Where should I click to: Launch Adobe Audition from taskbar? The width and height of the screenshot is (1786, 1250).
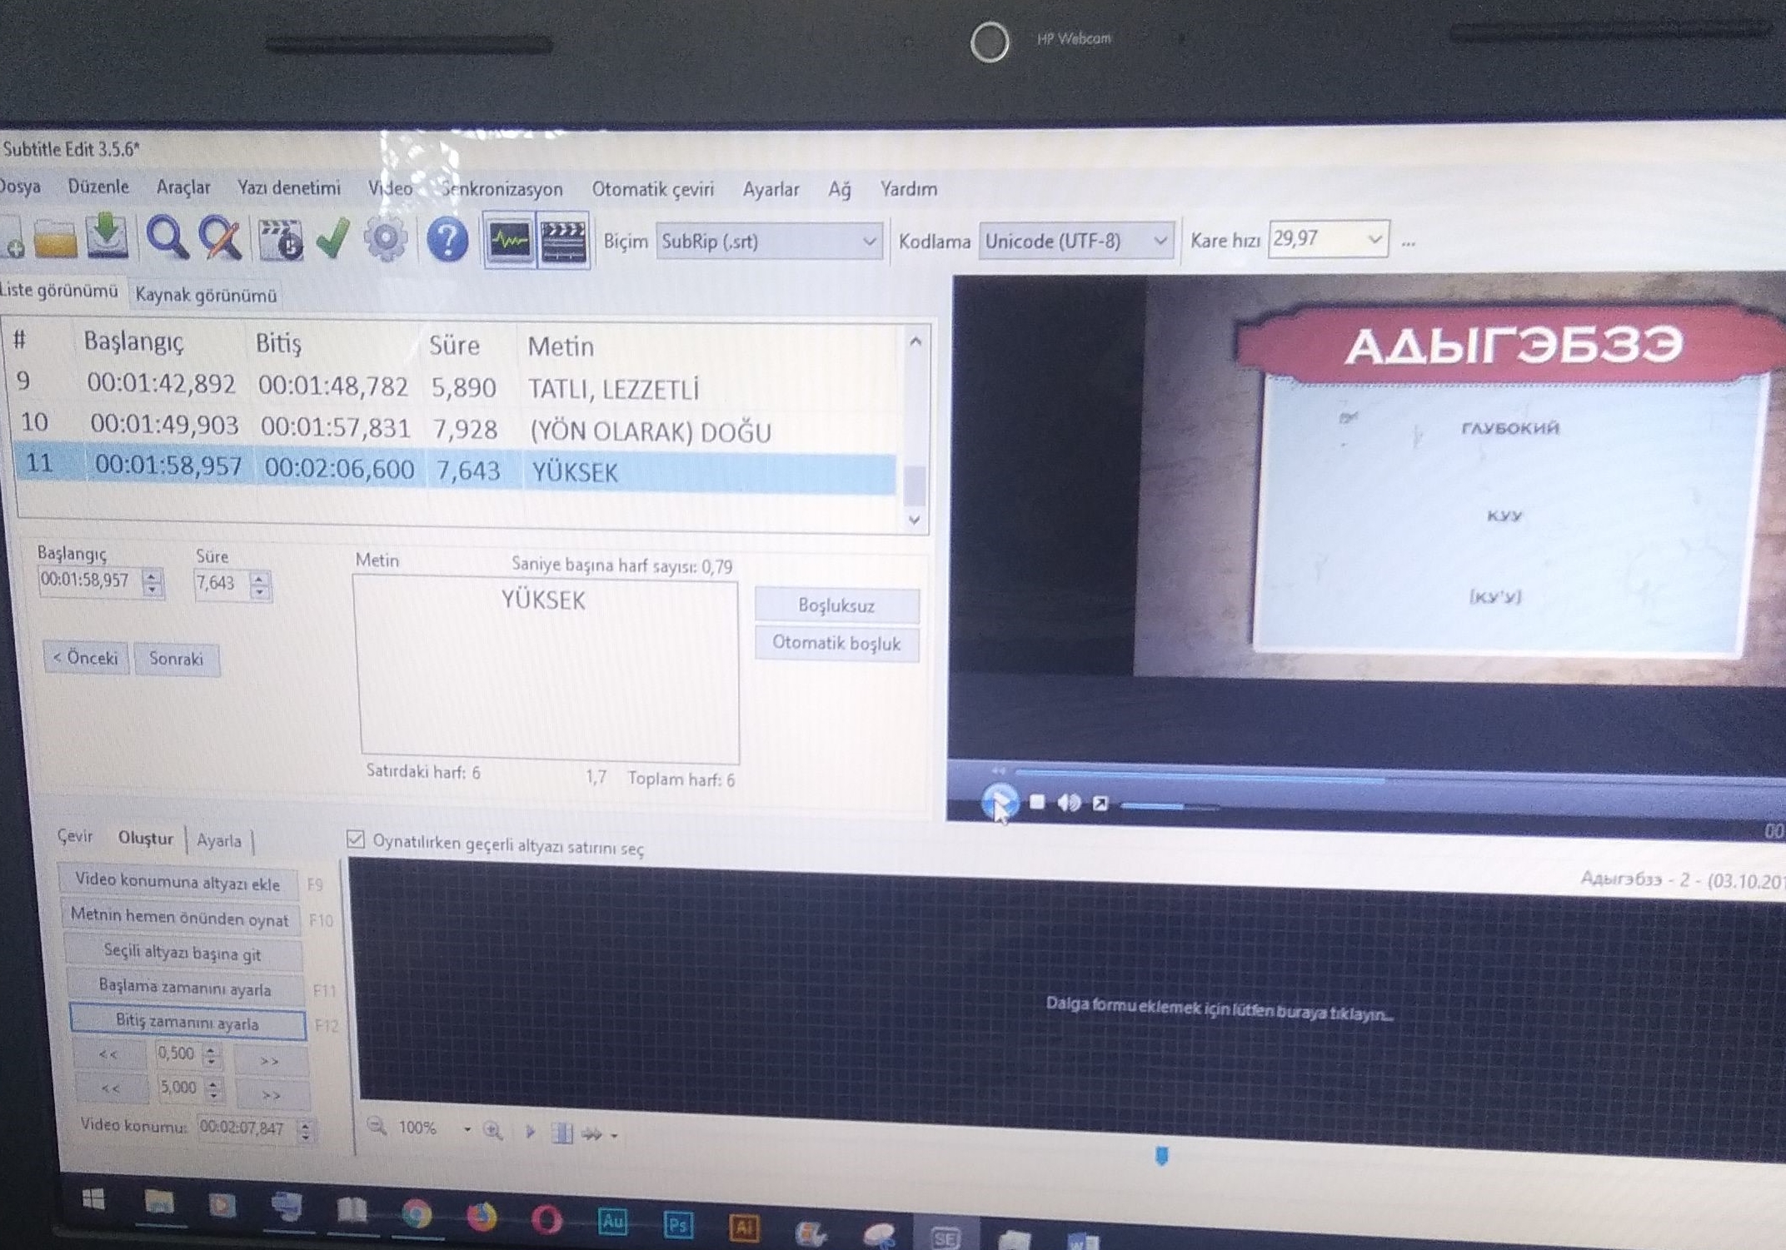pos(612,1222)
